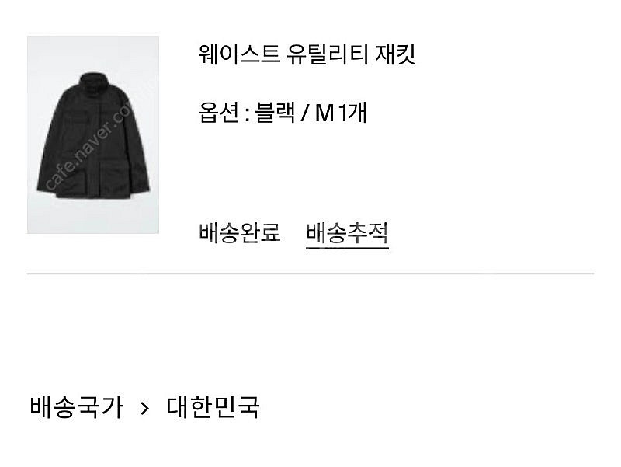
Task: Click the 배송국가 label
Action: [x=76, y=406]
